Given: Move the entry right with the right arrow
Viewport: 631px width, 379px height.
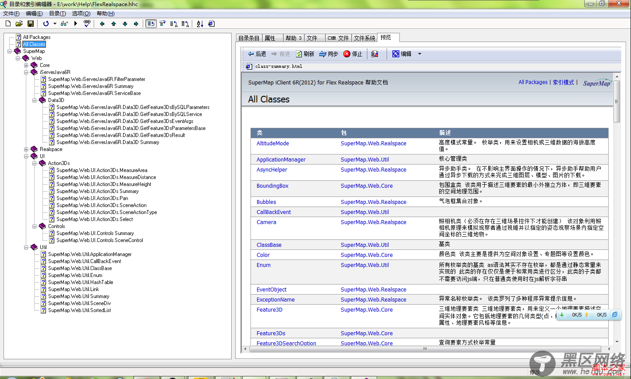Looking at the screenshot, I should click(136, 24).
